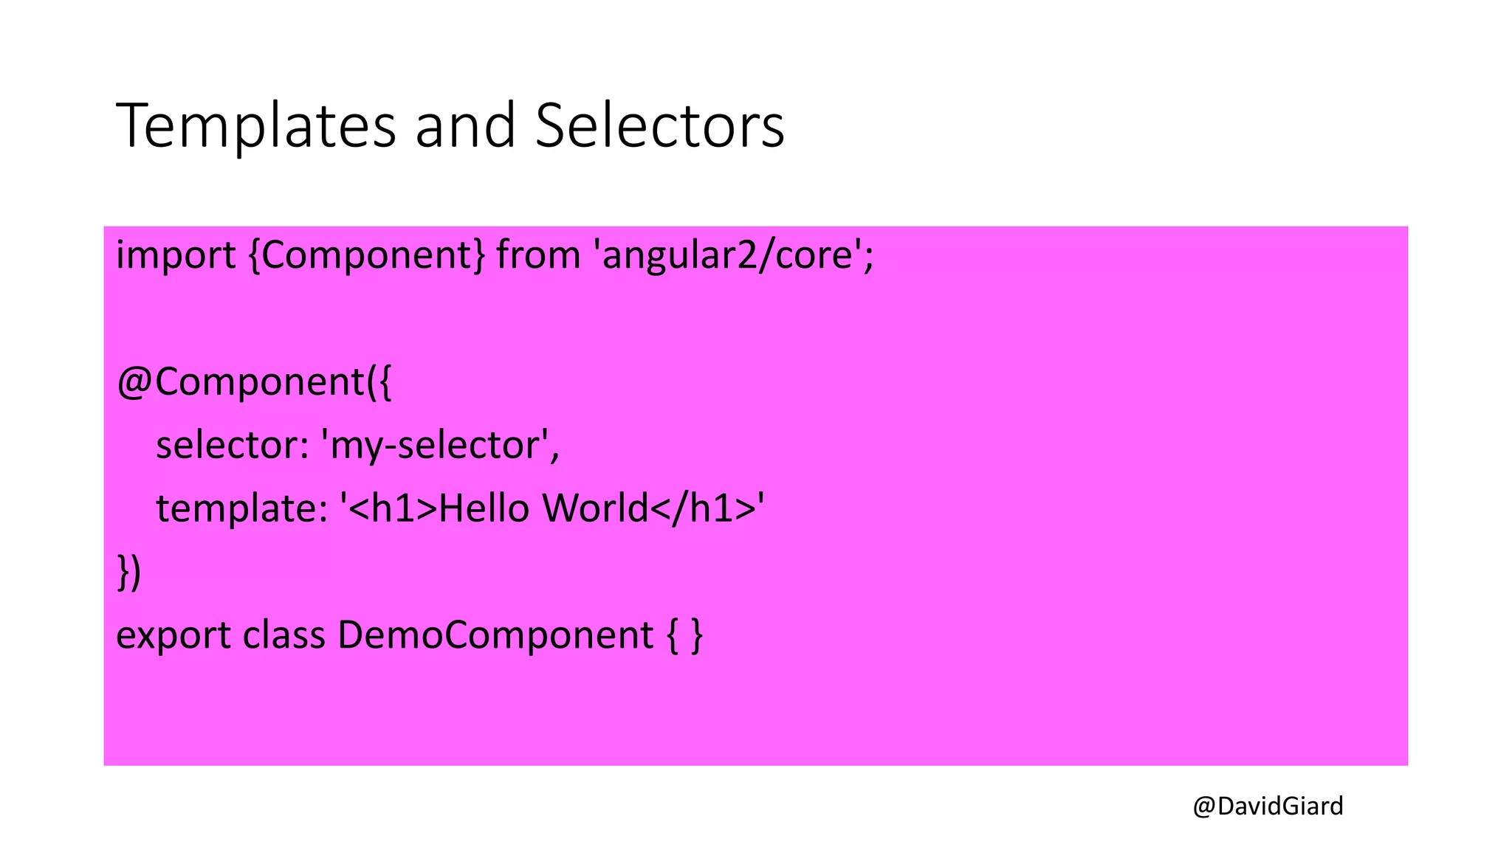This screenshot has height=850, width=1512.
Task: Click the word "and" in the slide title
Action: tap(465, 125)
